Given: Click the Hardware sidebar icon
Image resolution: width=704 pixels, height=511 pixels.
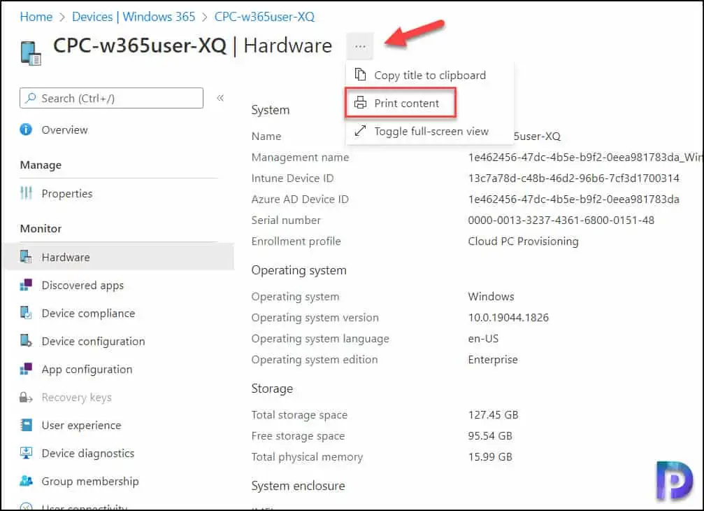Looking at the screenshot, I should click(x=26, y=257).
